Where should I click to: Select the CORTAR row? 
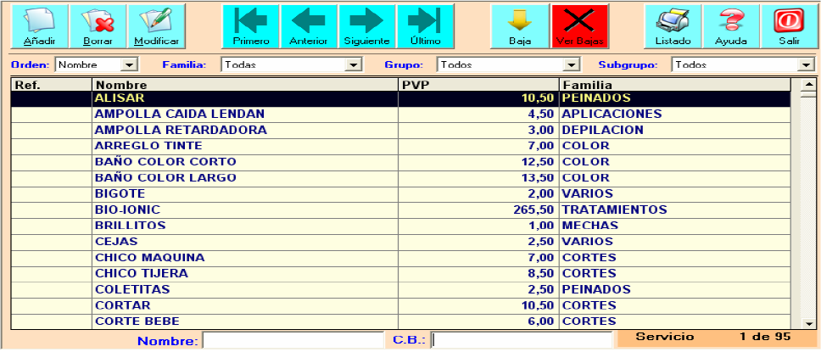click(400, 305)
